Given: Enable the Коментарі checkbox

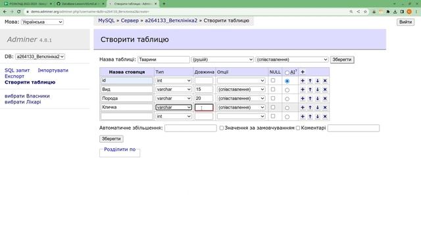Looking at the screenshot, I should click(x=298, y=128).
